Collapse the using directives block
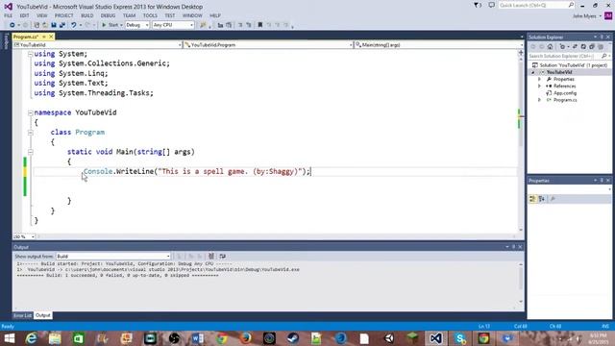Screen dimensions: 615x346 click(30, 54)
